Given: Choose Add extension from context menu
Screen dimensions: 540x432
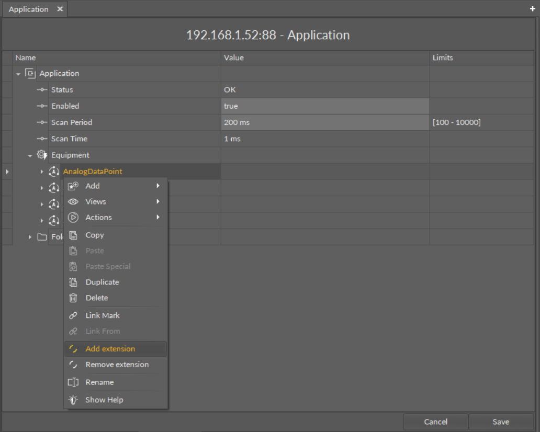Looking at the screenshot, I should [x=110, y=349].
